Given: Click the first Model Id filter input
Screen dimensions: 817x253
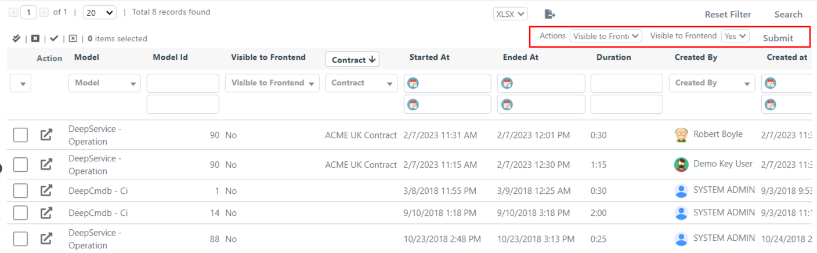Looking at the screenshot, I should (x=183, y=83).
